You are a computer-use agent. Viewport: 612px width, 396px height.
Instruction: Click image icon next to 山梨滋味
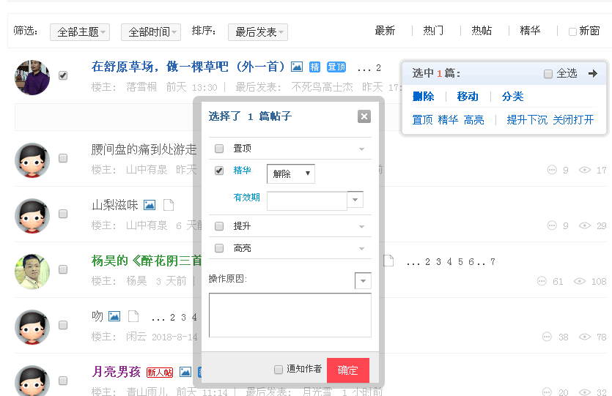pos(150,205)
